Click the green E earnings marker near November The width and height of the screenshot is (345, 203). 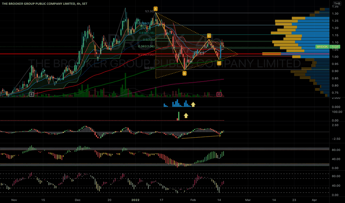(31, 94)
